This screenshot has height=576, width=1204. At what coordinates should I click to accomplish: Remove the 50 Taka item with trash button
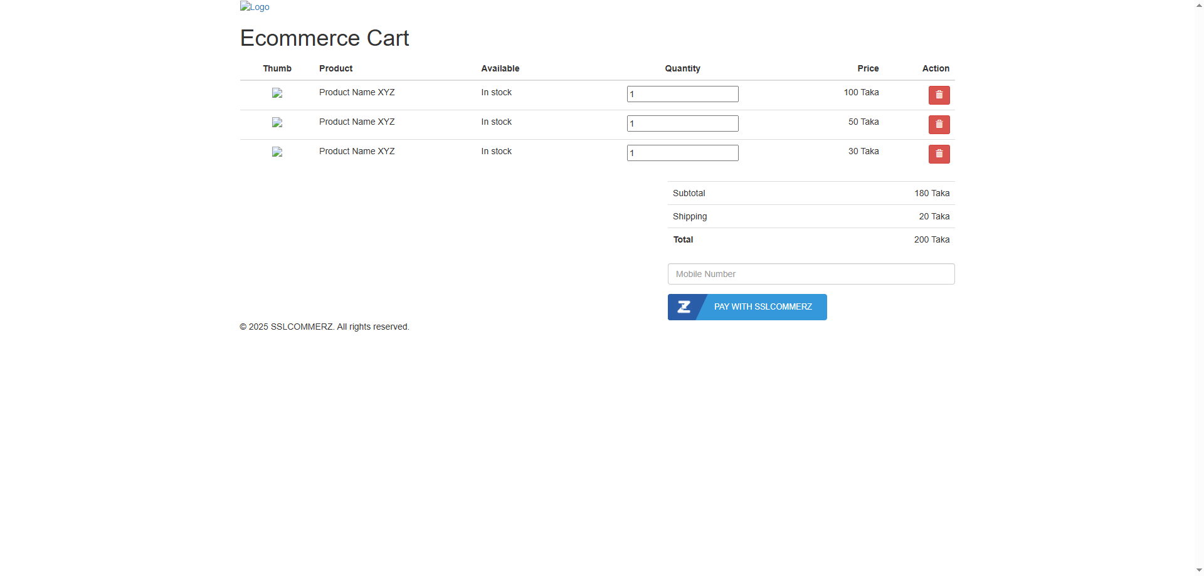point(939,124)
